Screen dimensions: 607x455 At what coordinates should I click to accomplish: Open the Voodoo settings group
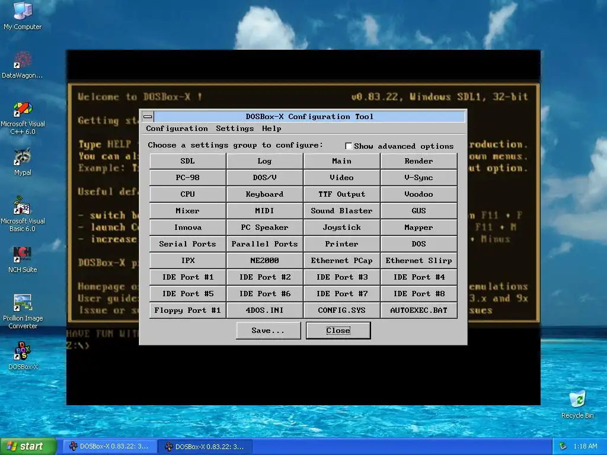point(418,194)
